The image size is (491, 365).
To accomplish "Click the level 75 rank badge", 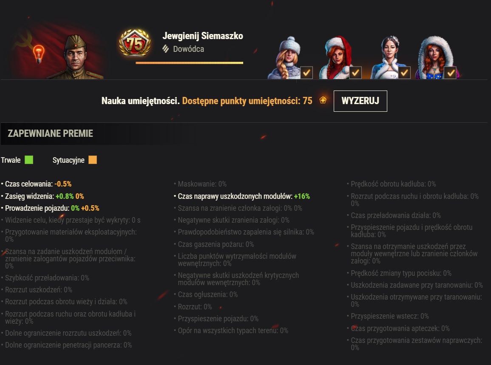I will tap(135, 43).
